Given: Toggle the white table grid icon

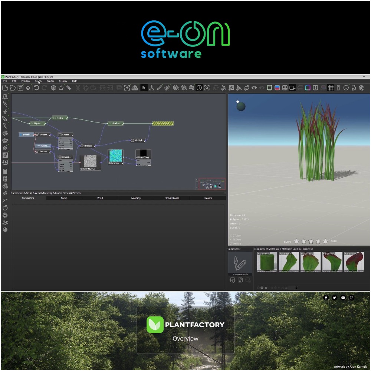Looking at the screenshot, I should (x=285, y=88).
